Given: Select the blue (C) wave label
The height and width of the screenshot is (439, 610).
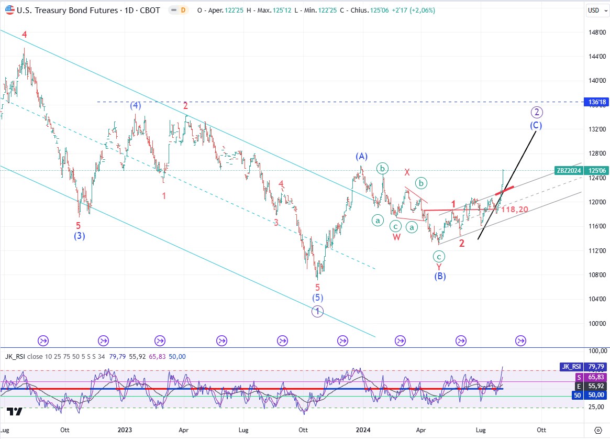Looking at the screenshot, I should coord(536,125).
